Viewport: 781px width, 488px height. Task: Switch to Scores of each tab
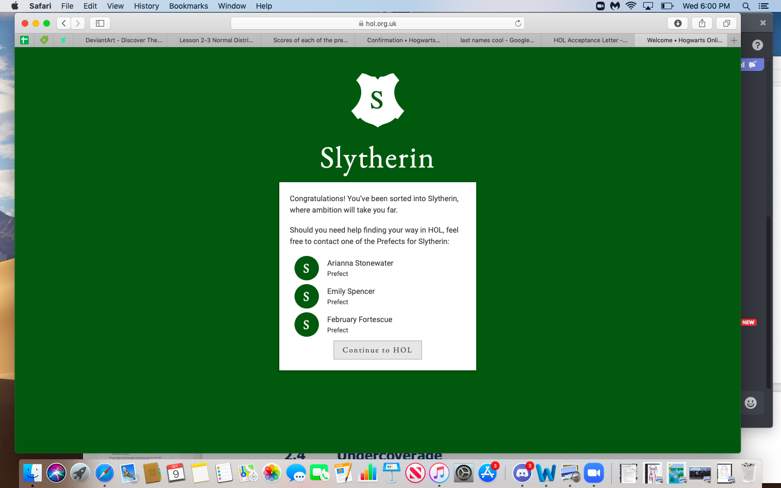308,40
